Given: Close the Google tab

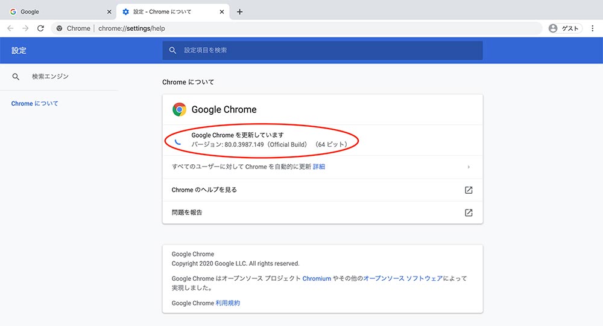Looking at the screenshot, I should click(109, 12).
